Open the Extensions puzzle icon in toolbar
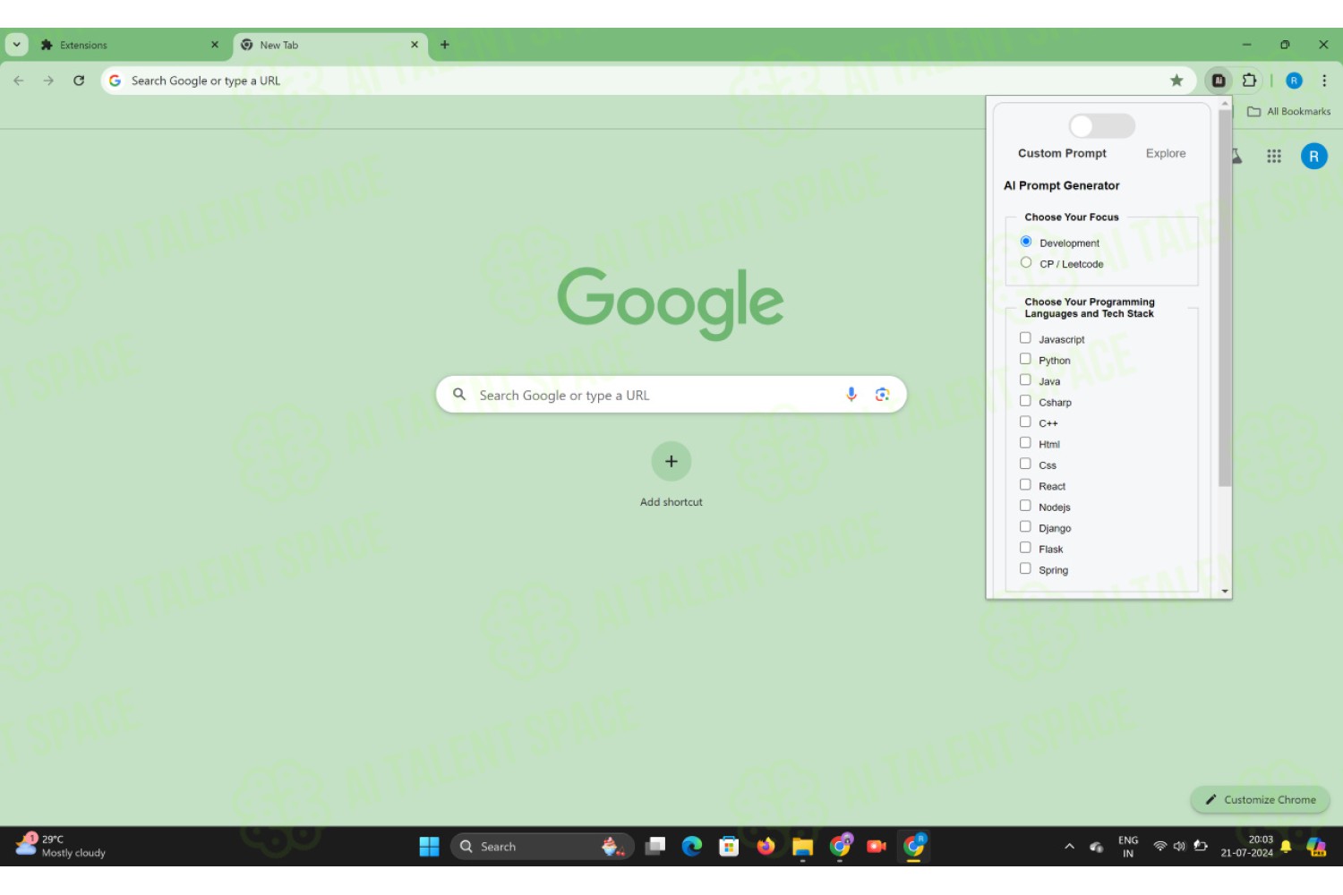 point(1249,81)
